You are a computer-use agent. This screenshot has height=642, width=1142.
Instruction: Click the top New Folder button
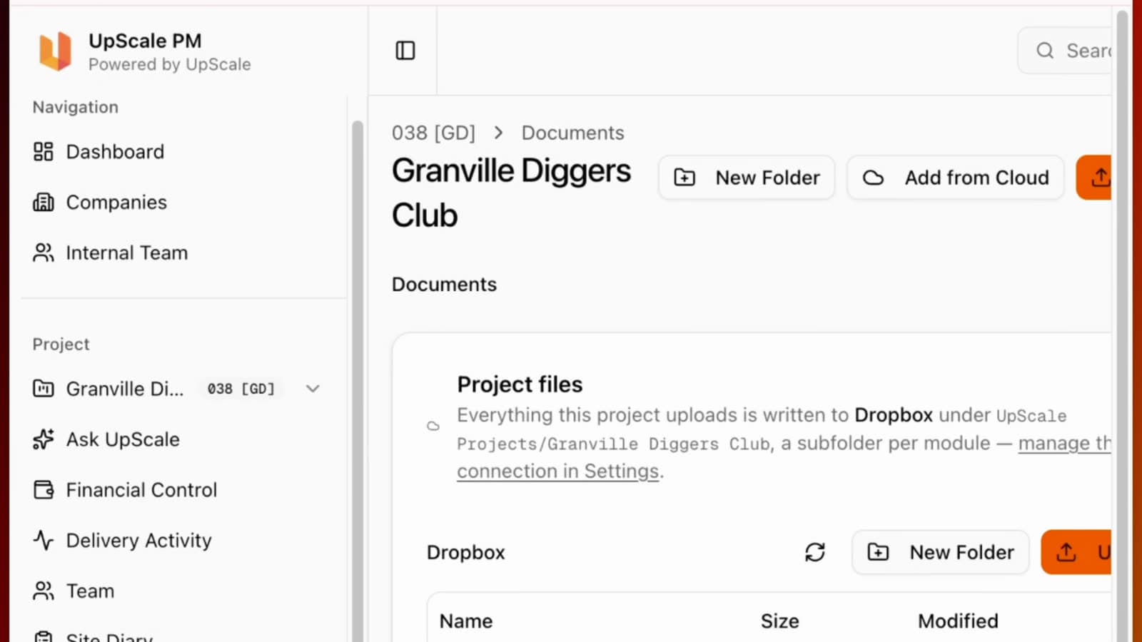point(747,178)
